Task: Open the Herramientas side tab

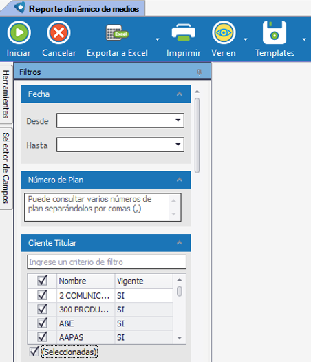Action: (x=6, y=94)
